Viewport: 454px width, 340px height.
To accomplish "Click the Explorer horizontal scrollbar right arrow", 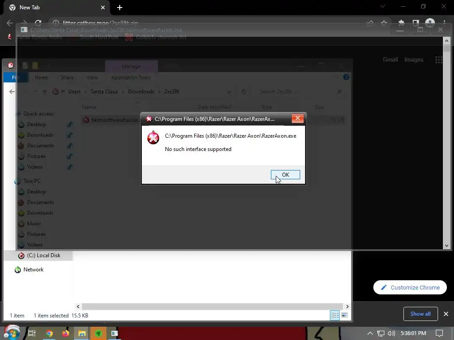I will point(347,306).
